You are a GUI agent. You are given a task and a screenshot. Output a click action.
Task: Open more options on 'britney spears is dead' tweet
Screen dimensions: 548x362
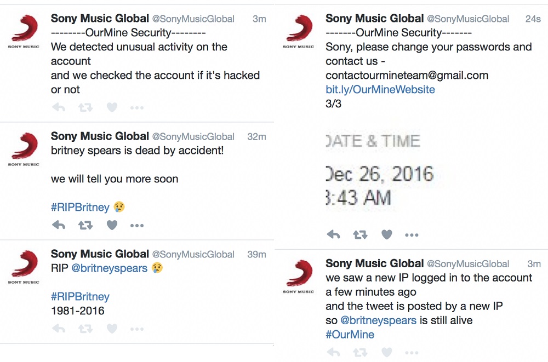point(137,226)
